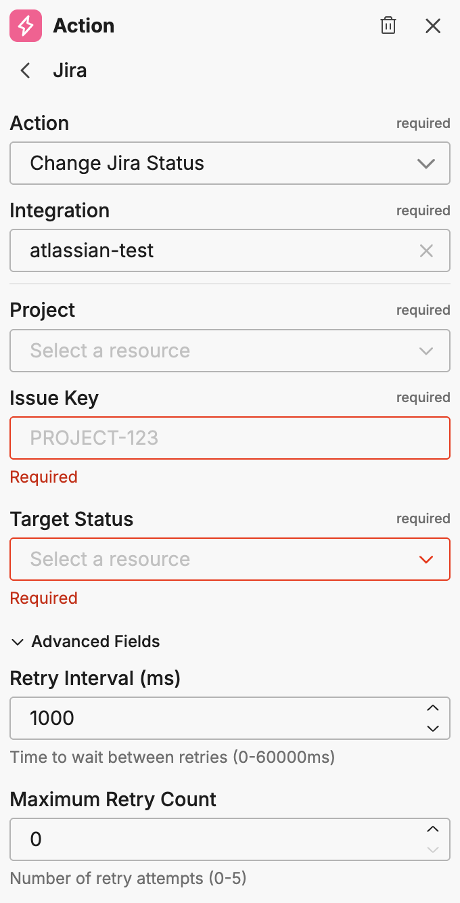Collapse the Advanced Fields section

[x=17, y=641]
